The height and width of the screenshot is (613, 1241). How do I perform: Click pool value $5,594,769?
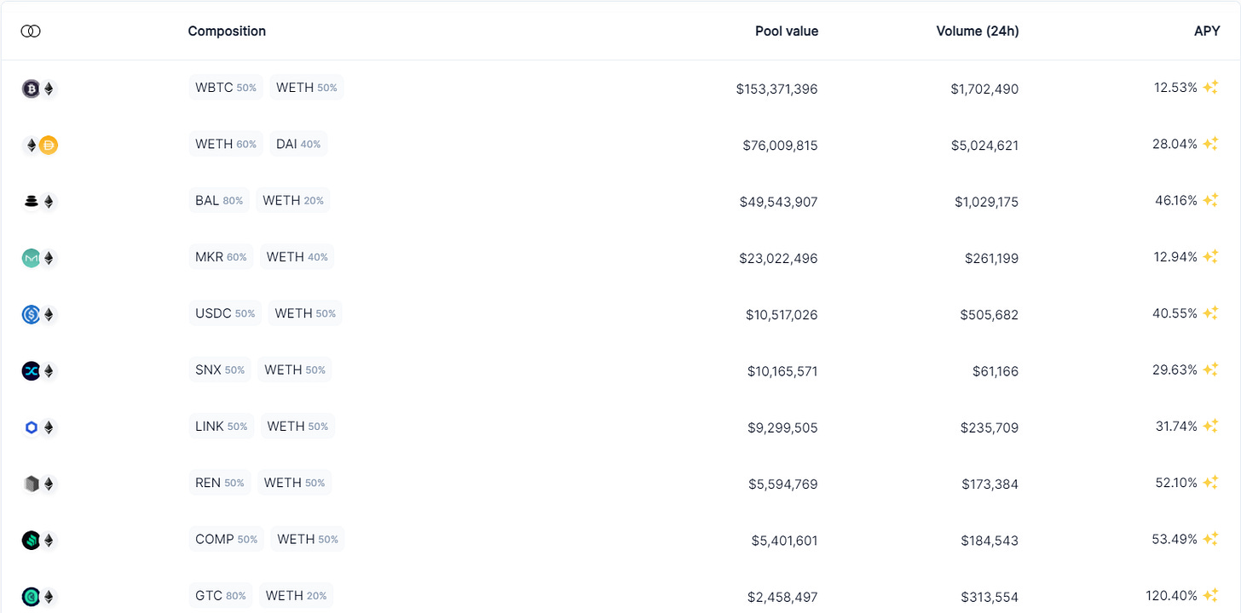(x=783, y=484)
